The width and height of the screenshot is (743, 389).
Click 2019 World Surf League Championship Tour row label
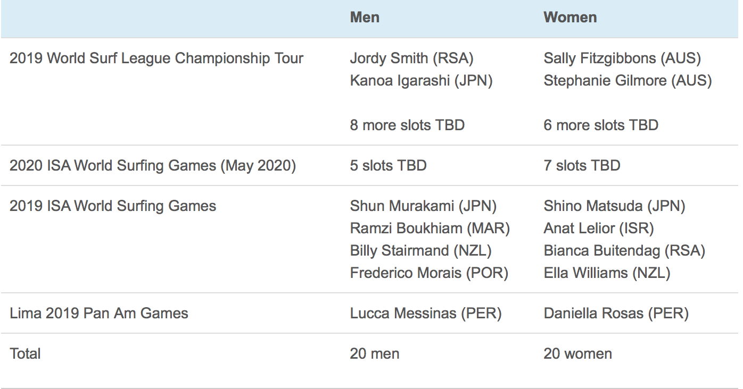pos(156,58)
